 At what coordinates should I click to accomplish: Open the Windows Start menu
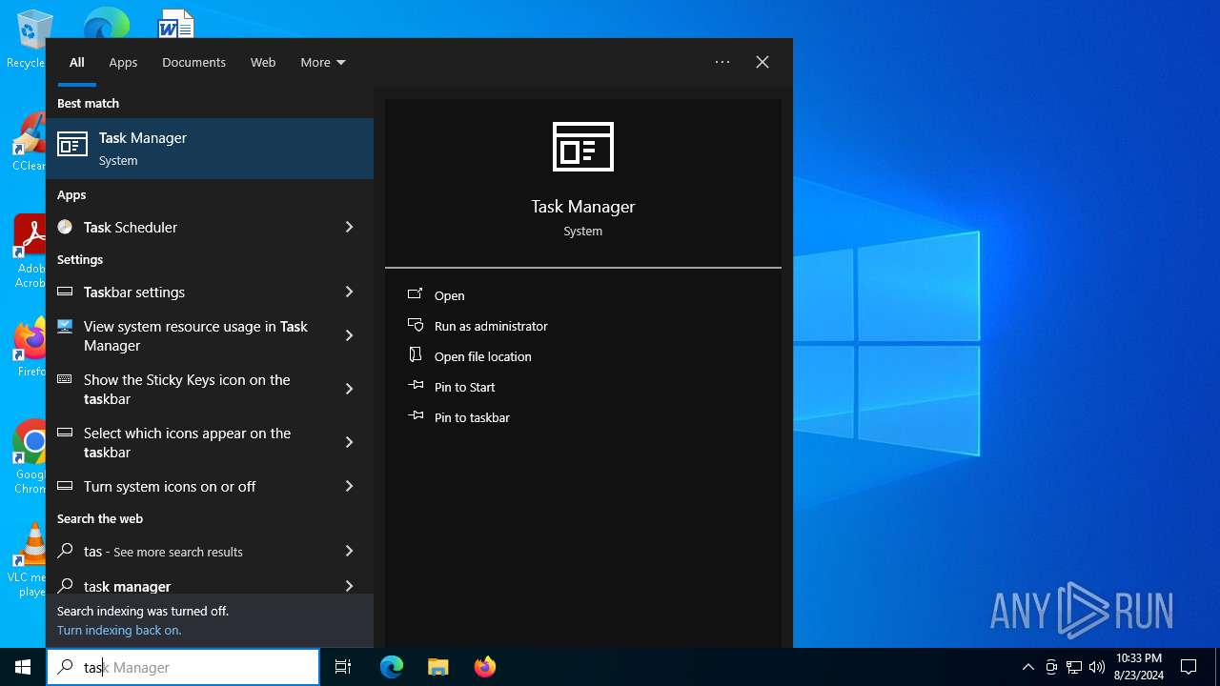point(23,667)
